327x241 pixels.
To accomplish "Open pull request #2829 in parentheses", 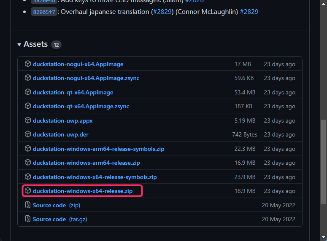I will 162,12.
